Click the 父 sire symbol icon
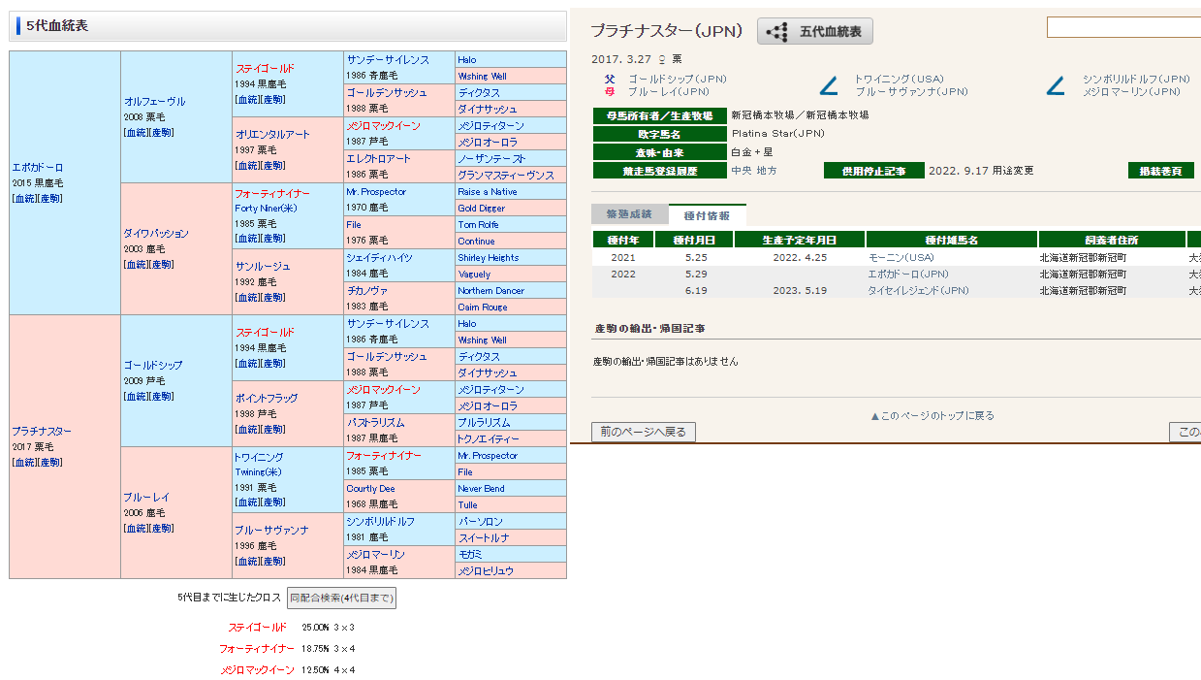The width and height of the screenshot is (1201, 680). click(609, 79)
